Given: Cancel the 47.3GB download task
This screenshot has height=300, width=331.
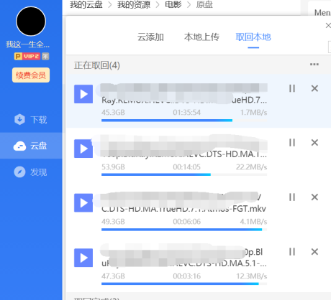Looking at the screenshot, I should click(x=314, y=252).
